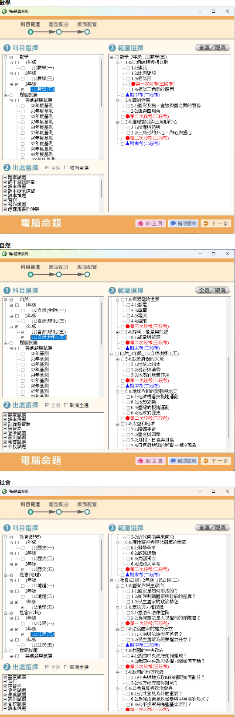Click 全選/取消 button in 社會 window
Screen dimensions: 235x717
(x=212, y=528)
